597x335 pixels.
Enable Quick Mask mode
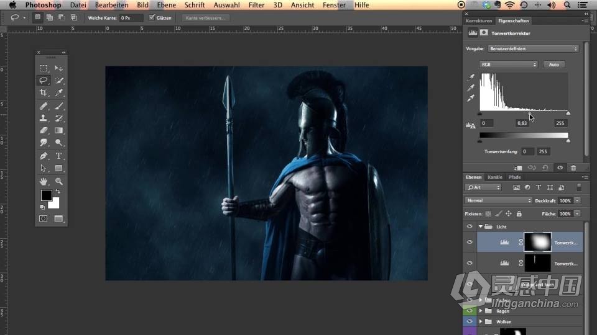tap(44, 218)
